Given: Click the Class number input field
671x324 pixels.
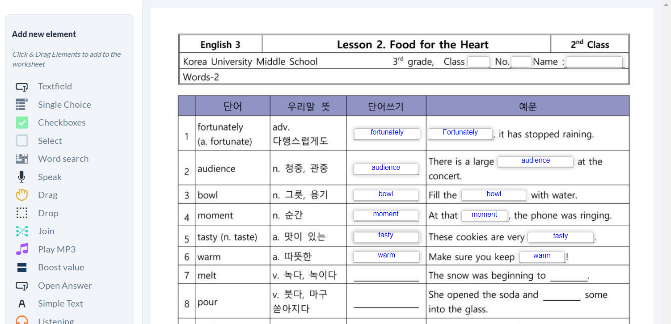Looking at the screenshot, I should 478,62.
